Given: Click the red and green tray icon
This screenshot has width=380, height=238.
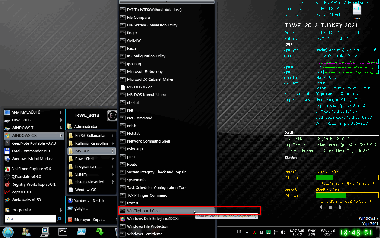Looking at the screenshot, I should tap(254, 232).
